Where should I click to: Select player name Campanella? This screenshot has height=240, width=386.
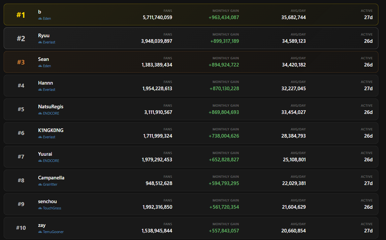click(x=51, y=178)
